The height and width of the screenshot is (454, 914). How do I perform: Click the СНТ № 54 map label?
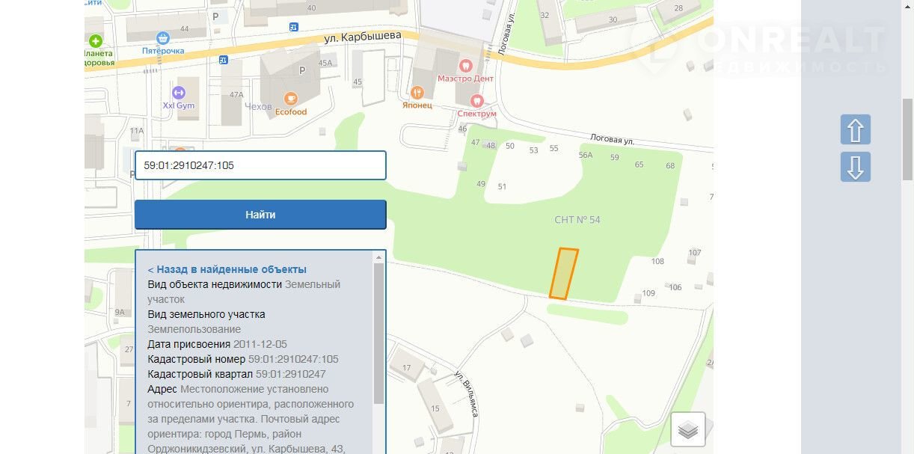(577, 220)
